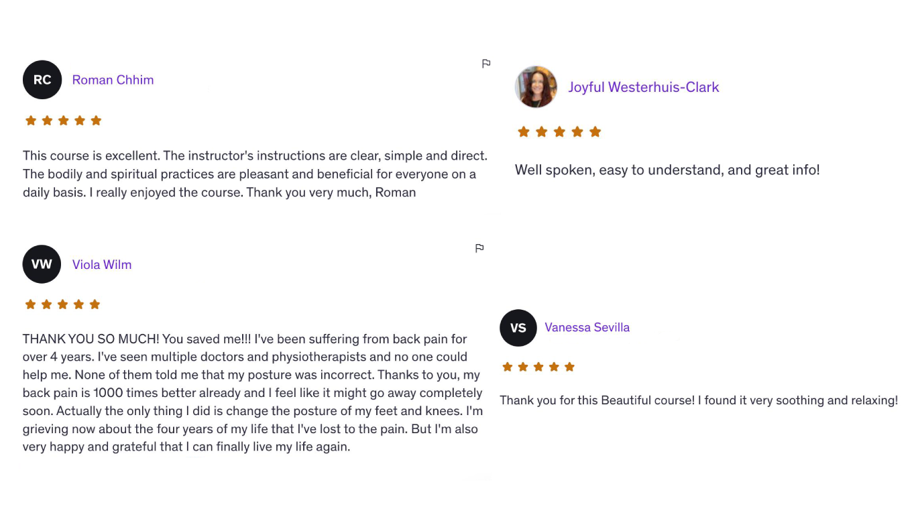Viewport: 916px width, 515px height.
Task: Click the VW avatar circle
Action: click(x=42, y=264)
